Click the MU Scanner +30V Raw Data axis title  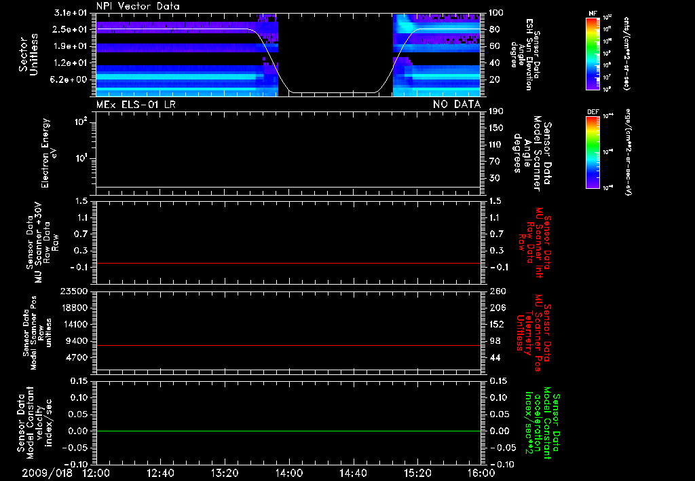[x=43, y=243]
